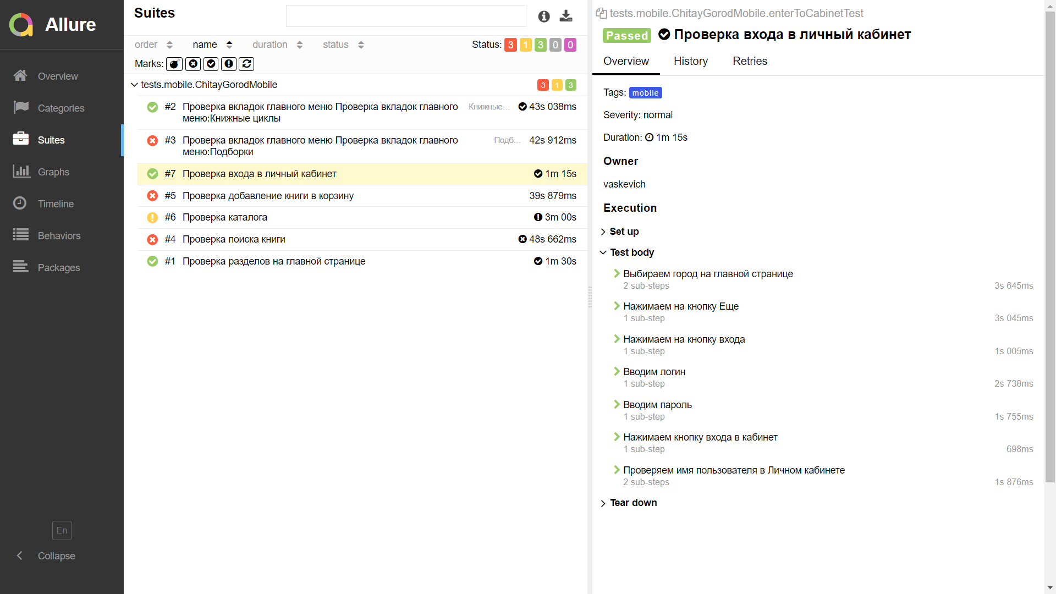Toggle the retries mark filter
This screenshot has height=594, width=1056.
246,64
